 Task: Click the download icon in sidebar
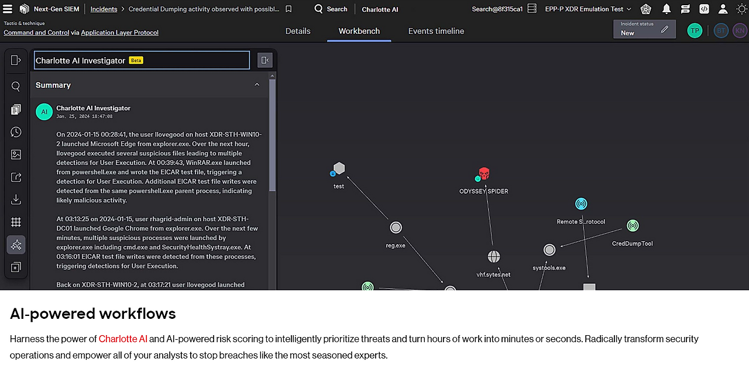pyautogui.click(x=16, y=200)
